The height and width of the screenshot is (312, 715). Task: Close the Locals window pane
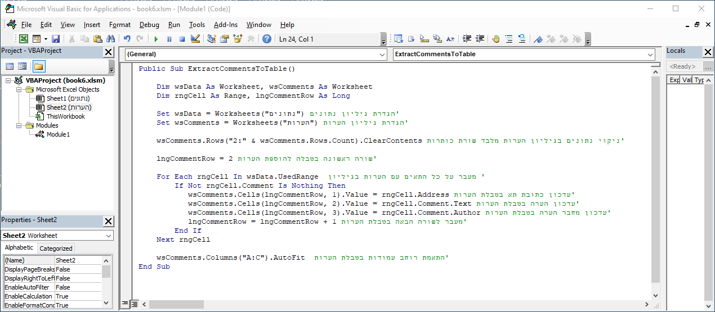click(708, 52)
